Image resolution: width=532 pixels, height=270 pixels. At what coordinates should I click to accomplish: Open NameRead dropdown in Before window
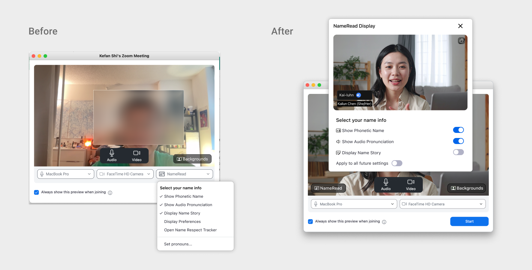point(185,174)
